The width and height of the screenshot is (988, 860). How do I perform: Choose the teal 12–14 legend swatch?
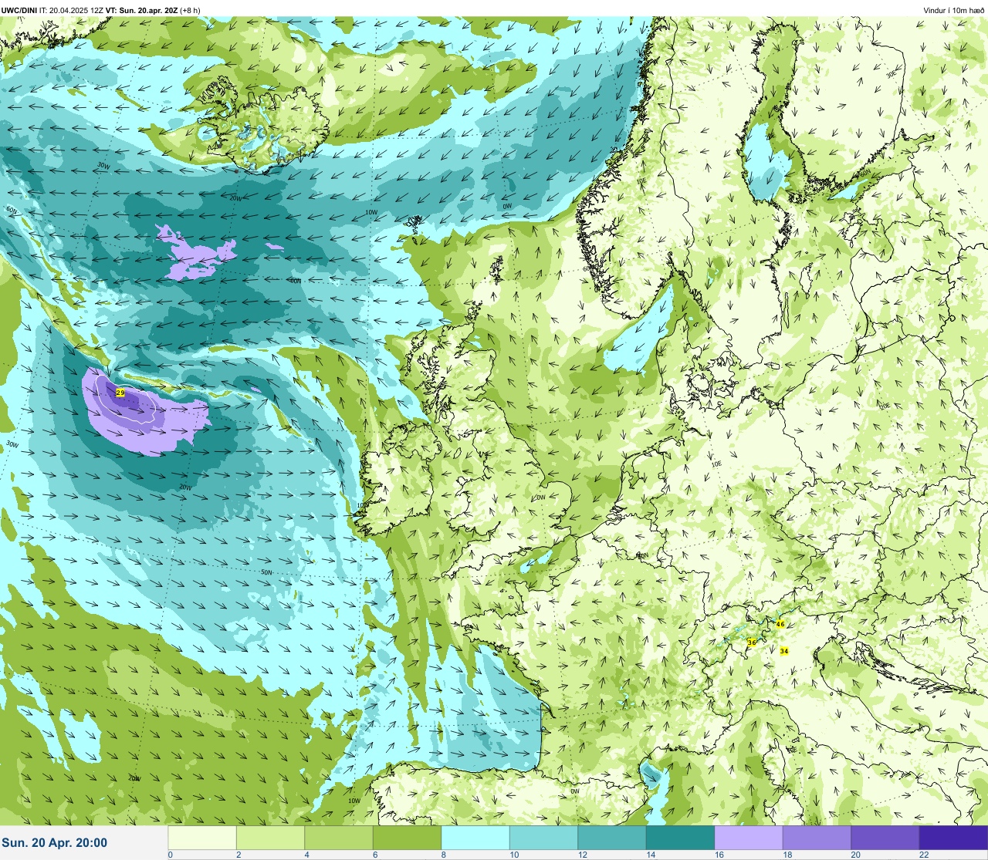click(x=612, y=838)
